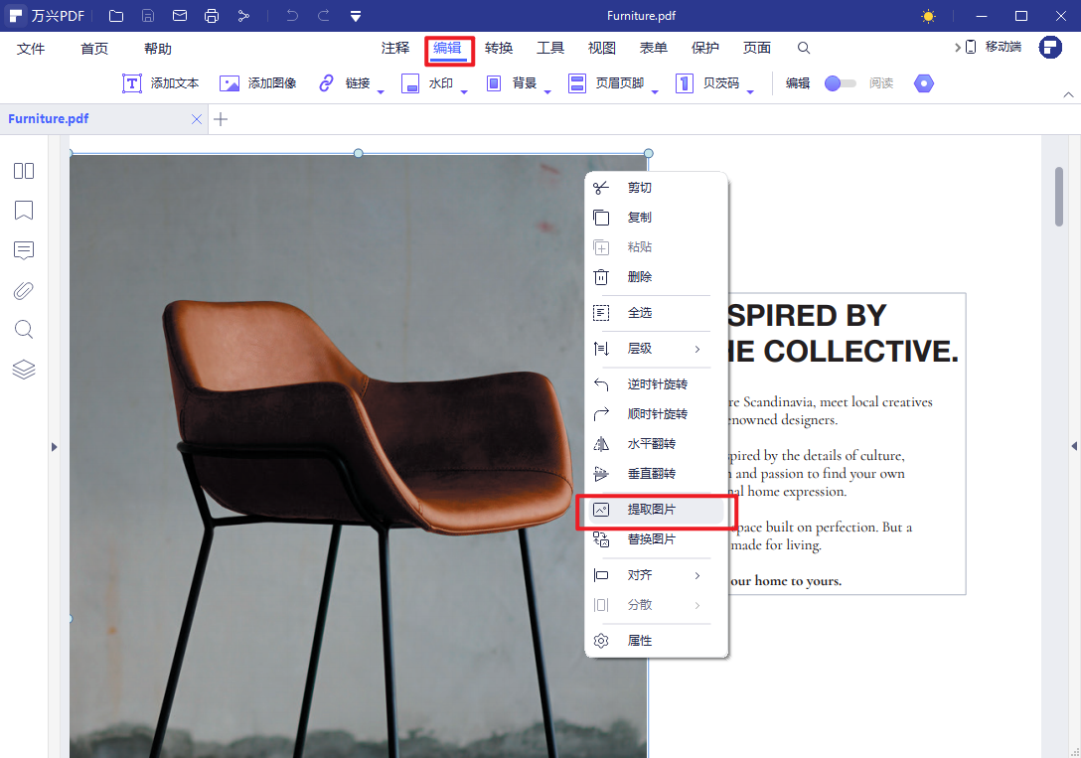Open the attachments paperclip panel
Screen dimensions: 1081x758
24,290
